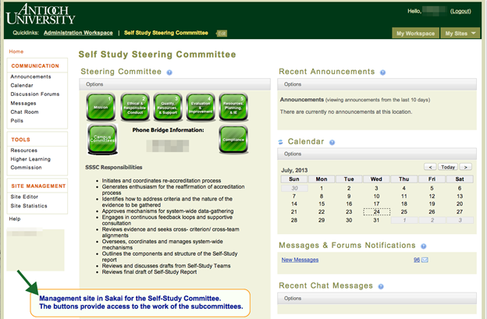487x319 pixels.
Task: Open Discussion Forums
Action: coord(35,94)
